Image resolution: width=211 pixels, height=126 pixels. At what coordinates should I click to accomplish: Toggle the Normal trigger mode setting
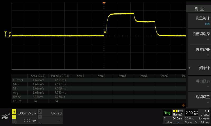coord(178,114)
